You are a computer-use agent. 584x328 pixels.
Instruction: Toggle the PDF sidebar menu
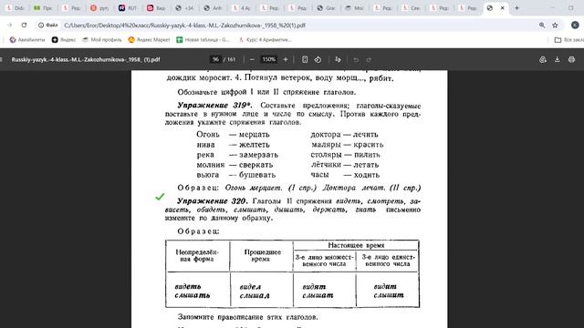click(x=1, y=59)
